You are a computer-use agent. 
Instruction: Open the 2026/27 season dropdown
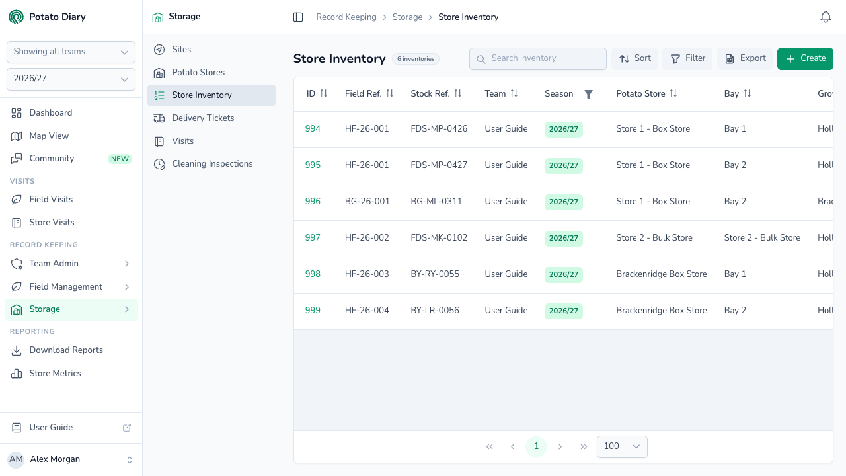tap(71, 79)
